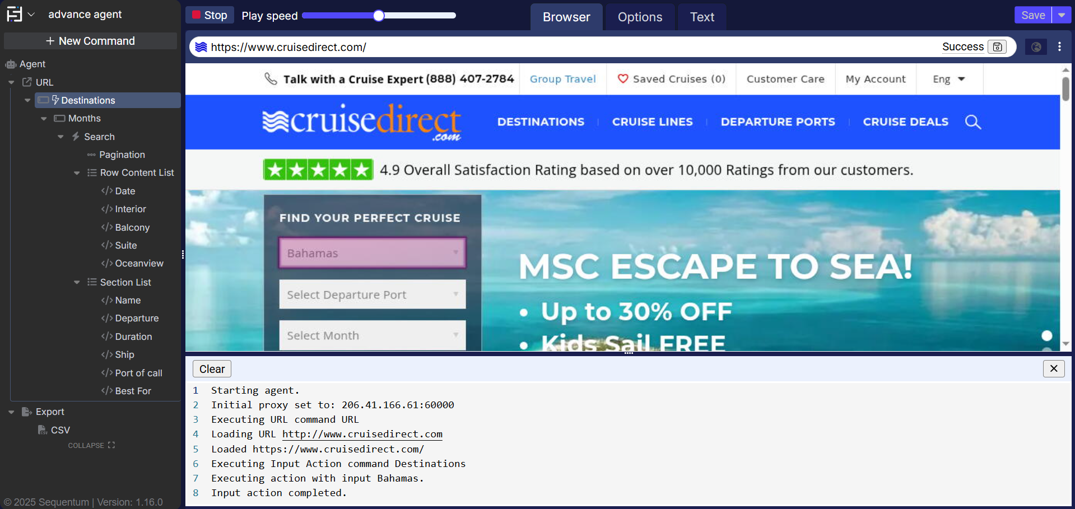Open the browser three-dot options menu
Image resolution: width=1075 pixels, height=509 pixels.
click(1059, 47)
